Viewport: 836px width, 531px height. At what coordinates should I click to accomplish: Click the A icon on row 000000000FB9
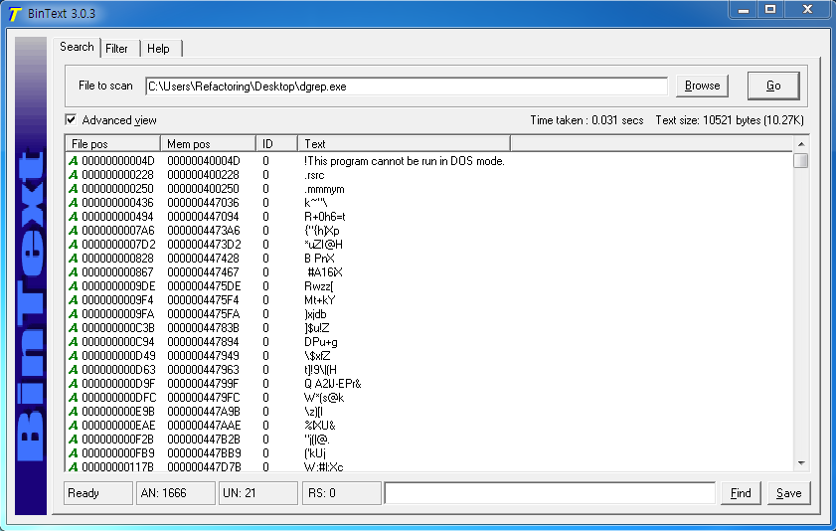(73, 452)
